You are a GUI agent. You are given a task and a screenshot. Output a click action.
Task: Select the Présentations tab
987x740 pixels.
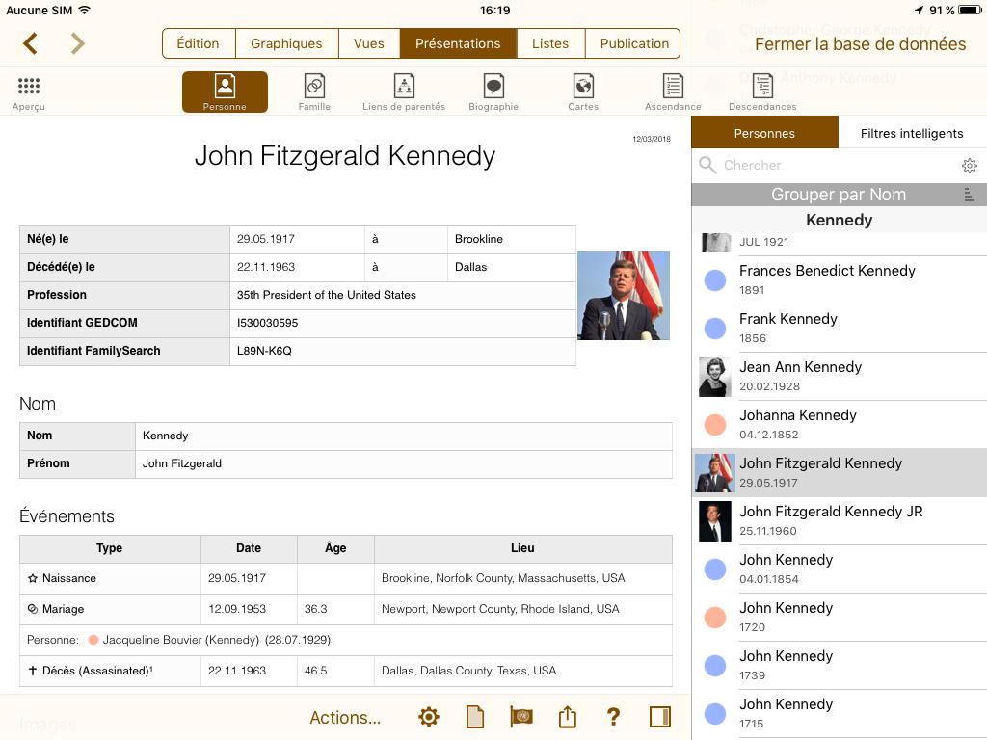pyautogui.click(x=458, y=43)
